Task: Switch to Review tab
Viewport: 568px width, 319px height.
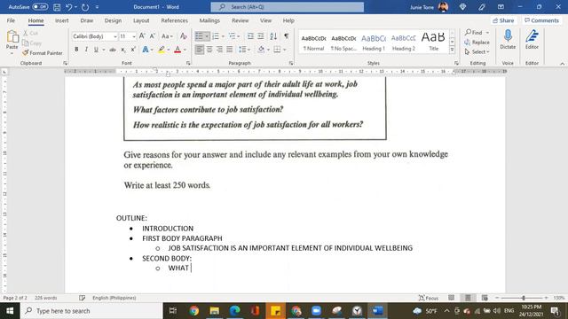Action: click(x=241, y=20)
